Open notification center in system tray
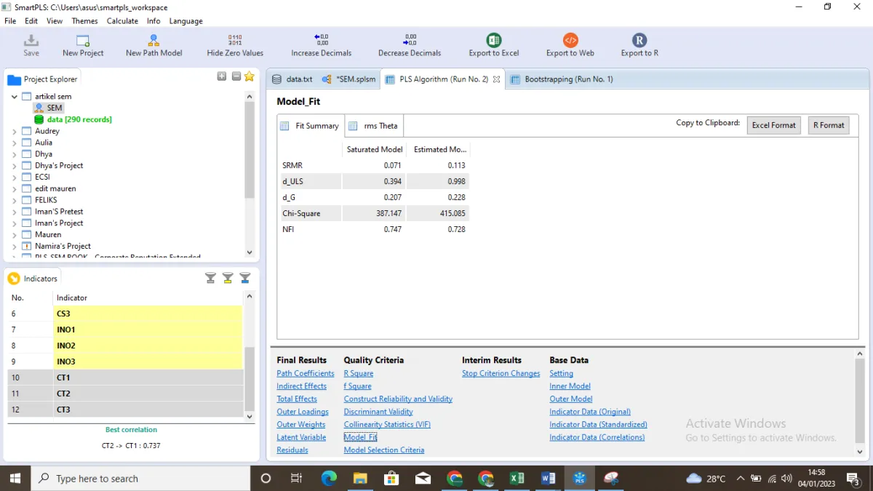873x491 pixels. point(853,479)
